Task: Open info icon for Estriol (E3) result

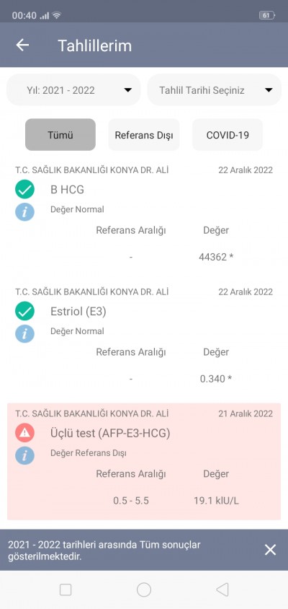Action: click(24, 333)
